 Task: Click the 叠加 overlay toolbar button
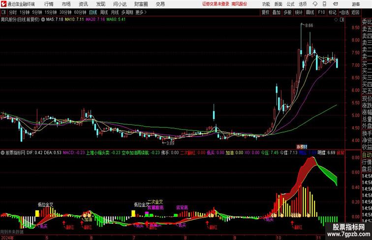point(277,12)
